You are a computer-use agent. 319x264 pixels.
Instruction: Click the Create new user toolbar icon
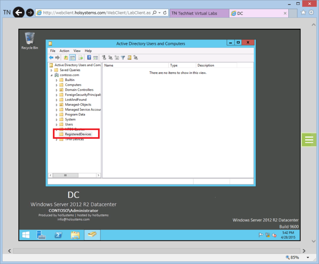tap(104, 58)
